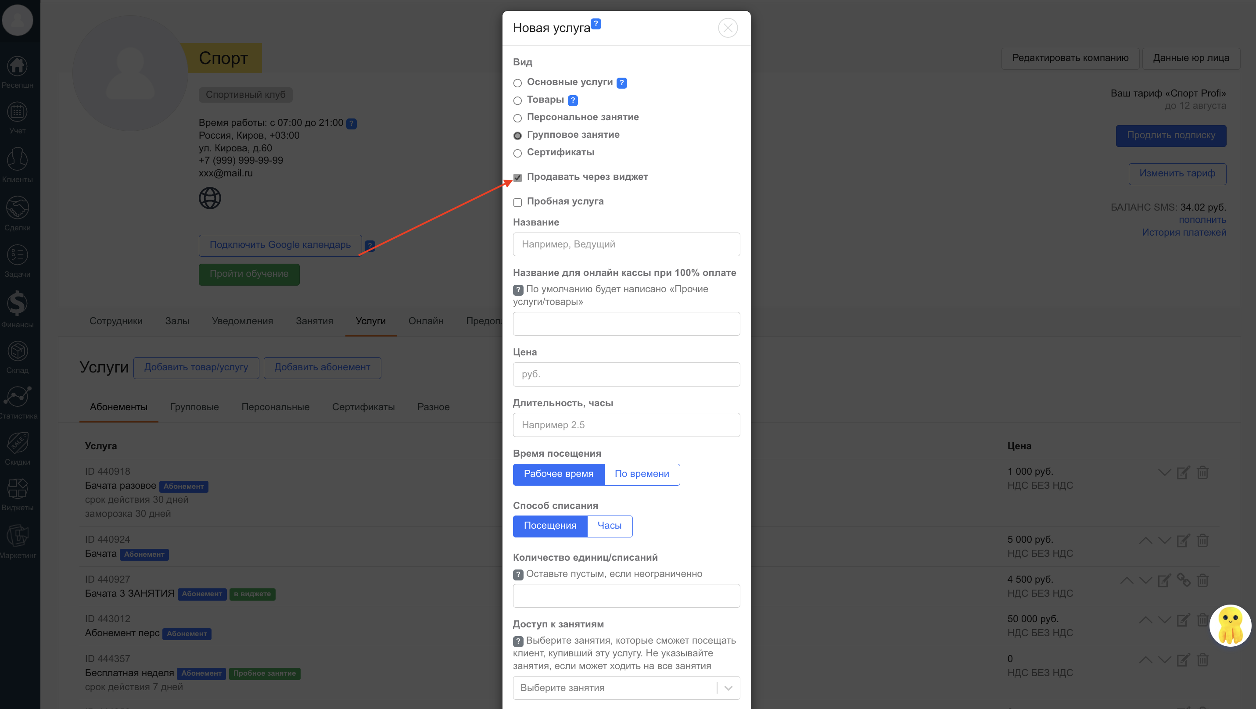Move ID 440924 Бачата up with chevron
Image resolution: width=1256 pixels, height=709 pixels.
tap(1145, 541)
